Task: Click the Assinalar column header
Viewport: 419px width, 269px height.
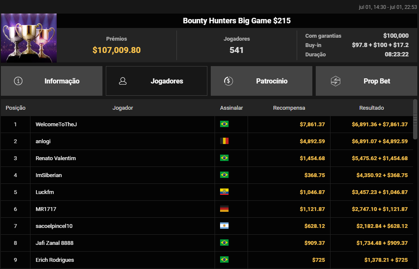Action: pyautogui.click(x=232, y=108)
